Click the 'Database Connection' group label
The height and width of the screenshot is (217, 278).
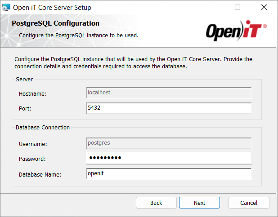pos(43,128)
